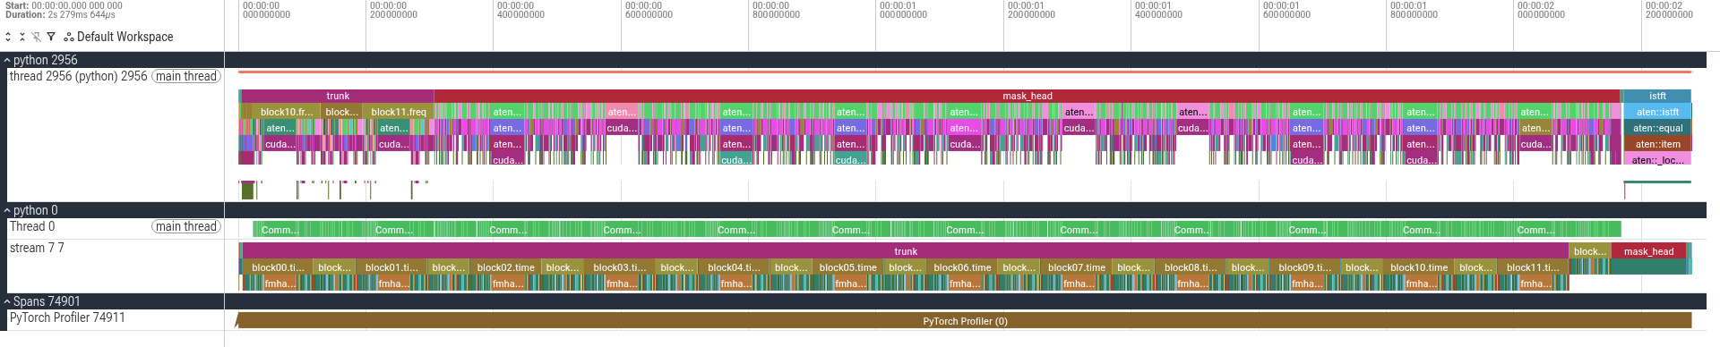Viewport: 1720px width, 347px height.
Task: Select the stream 7 7 track title
Action: pyautogui.click(x=37, y=248)
